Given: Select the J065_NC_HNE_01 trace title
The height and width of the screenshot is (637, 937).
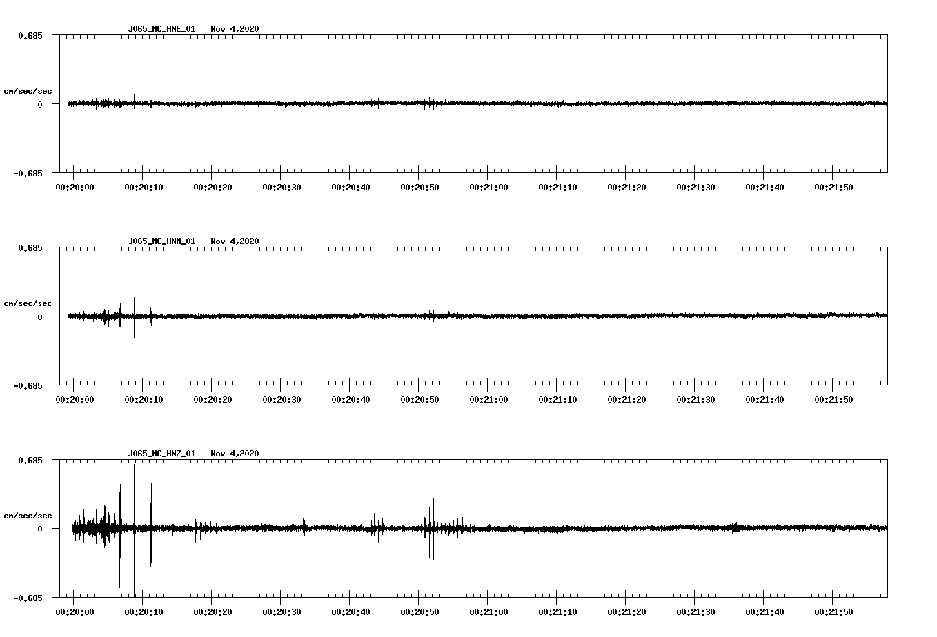Looking at the screenshot, I should pyautogui.click(x=161, y=29).
